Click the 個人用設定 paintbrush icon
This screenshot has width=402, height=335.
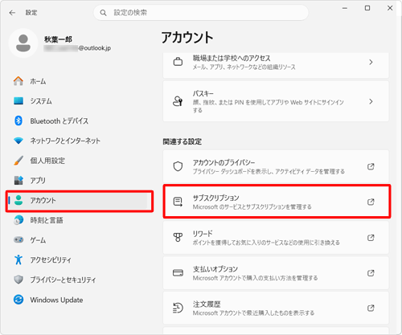click(x=18, y=161)
